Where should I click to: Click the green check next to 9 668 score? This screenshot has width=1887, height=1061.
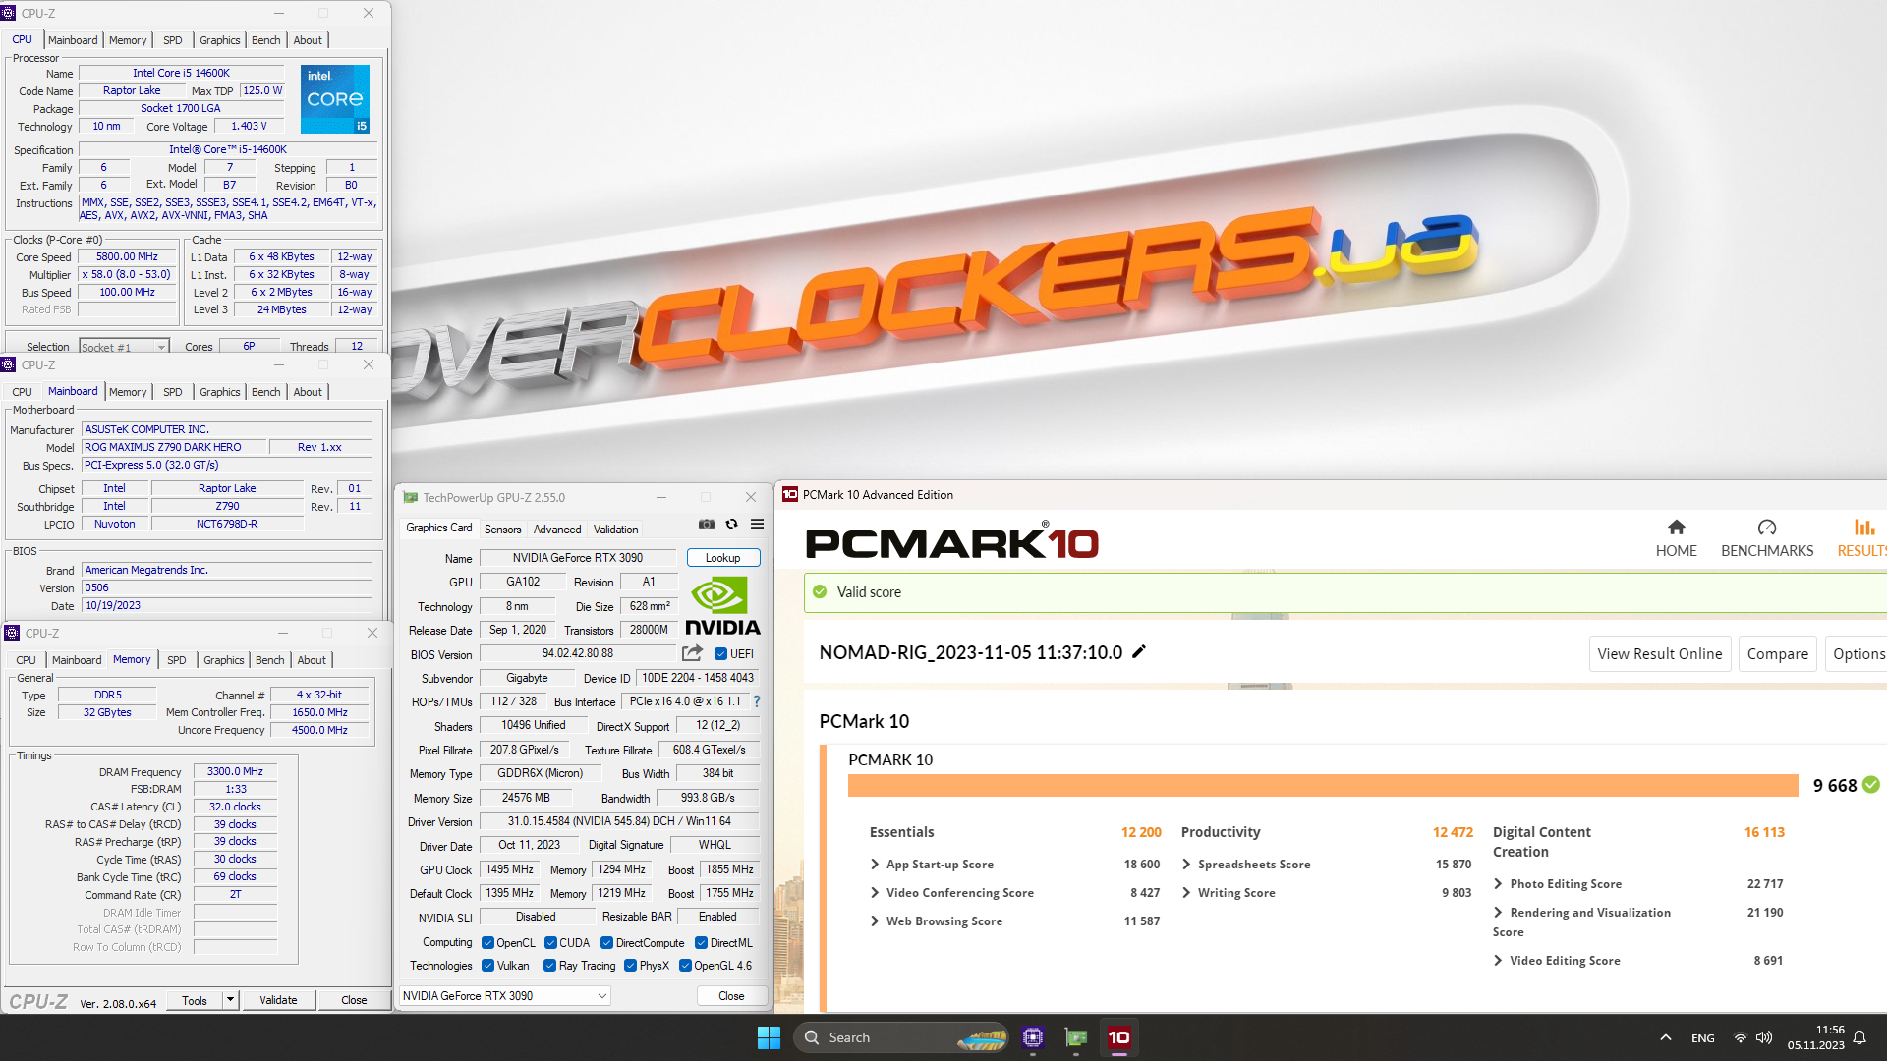(x=1871, y=785)
